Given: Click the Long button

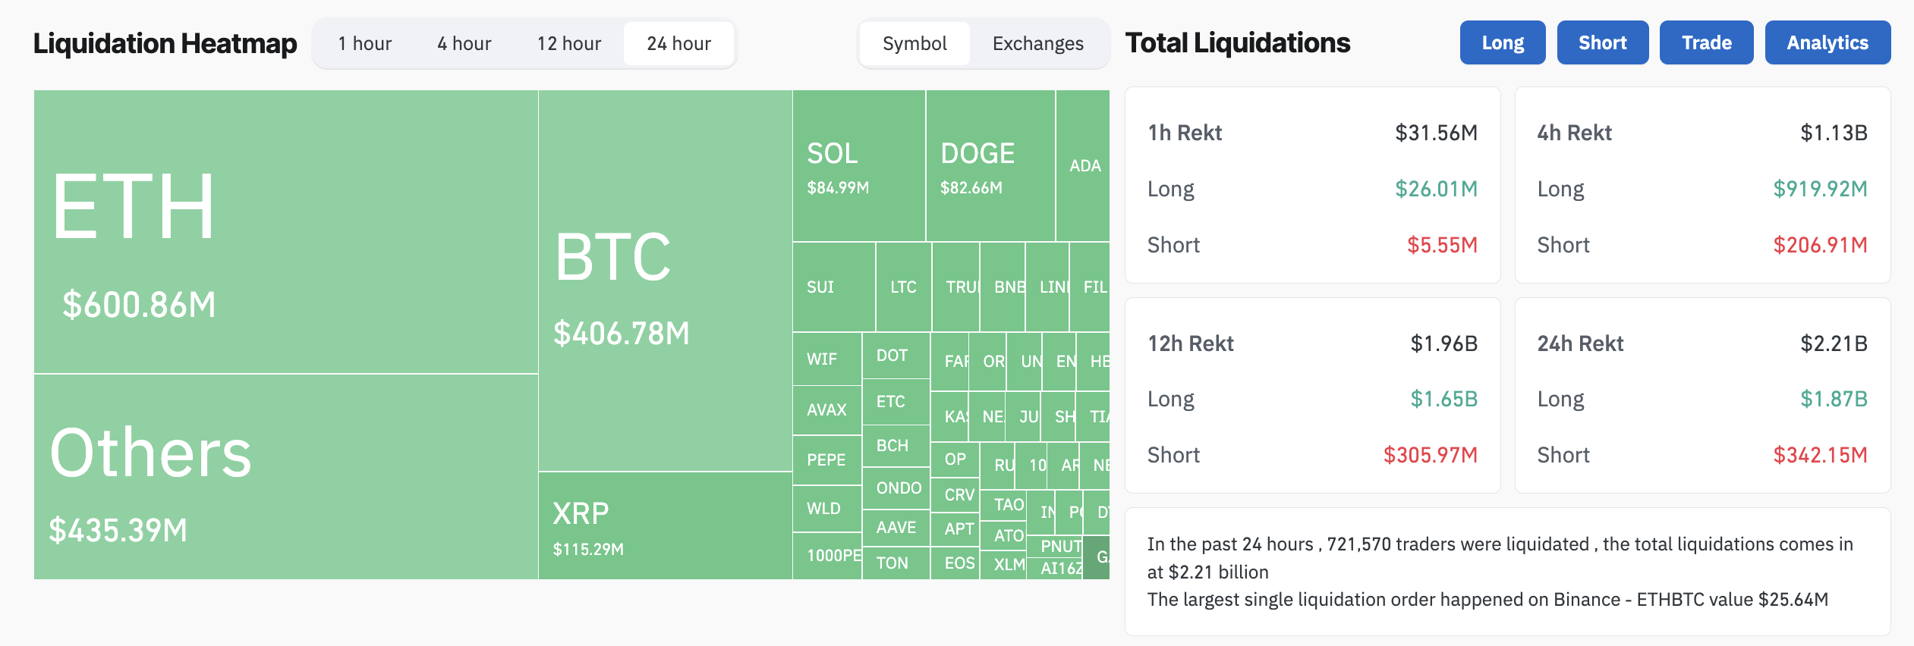Looking at the screenshot, I should click(x=1502, y=43).
